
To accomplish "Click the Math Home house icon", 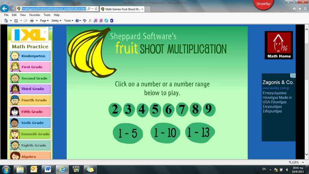I will point(279,45).
